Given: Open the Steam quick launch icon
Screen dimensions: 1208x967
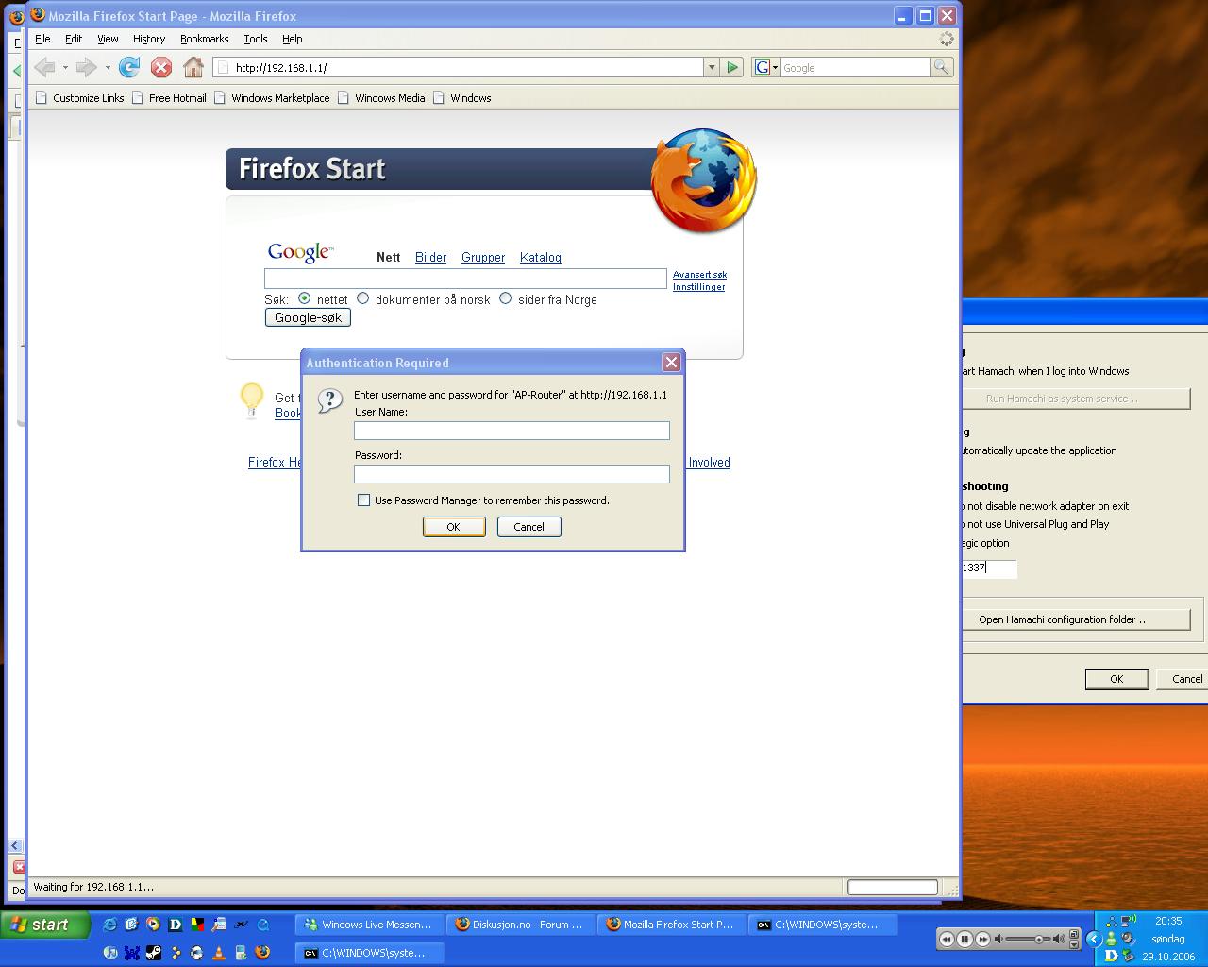Looking at the screenshot, I should 154,952.
